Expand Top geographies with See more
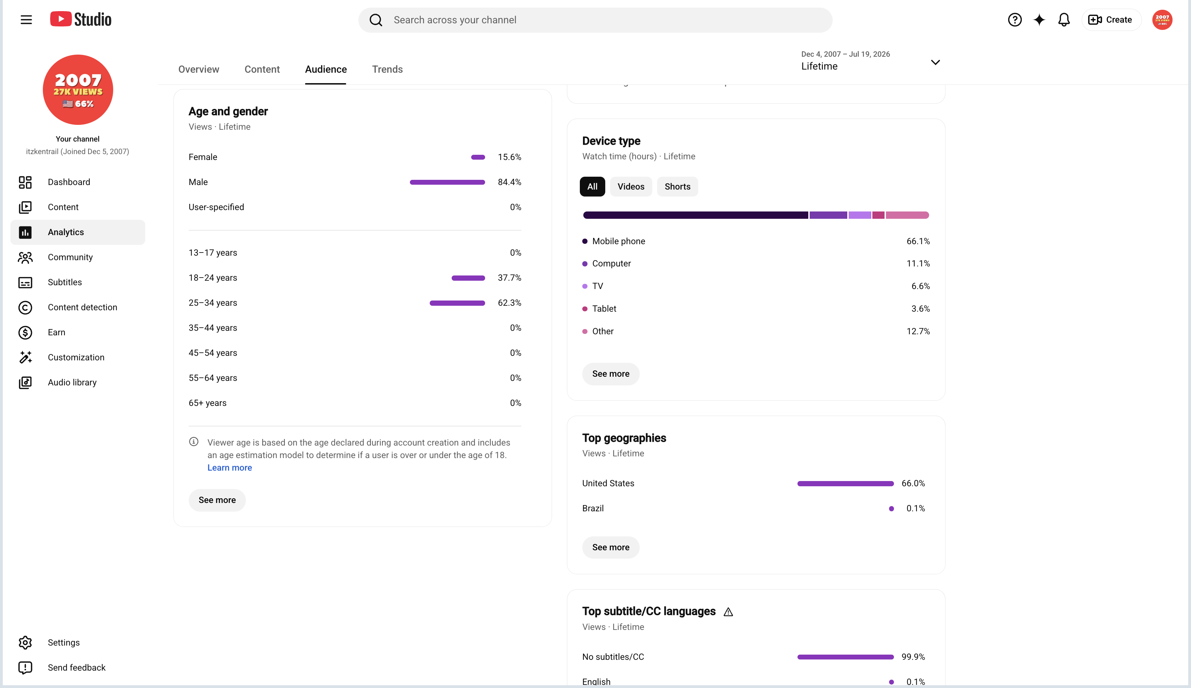Screen dimensions: 1191x688 pyautogui.click(x=610, y=547)
